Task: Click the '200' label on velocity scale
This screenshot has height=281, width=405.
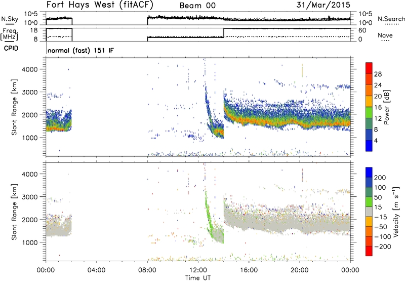Action: pos(380,178)
